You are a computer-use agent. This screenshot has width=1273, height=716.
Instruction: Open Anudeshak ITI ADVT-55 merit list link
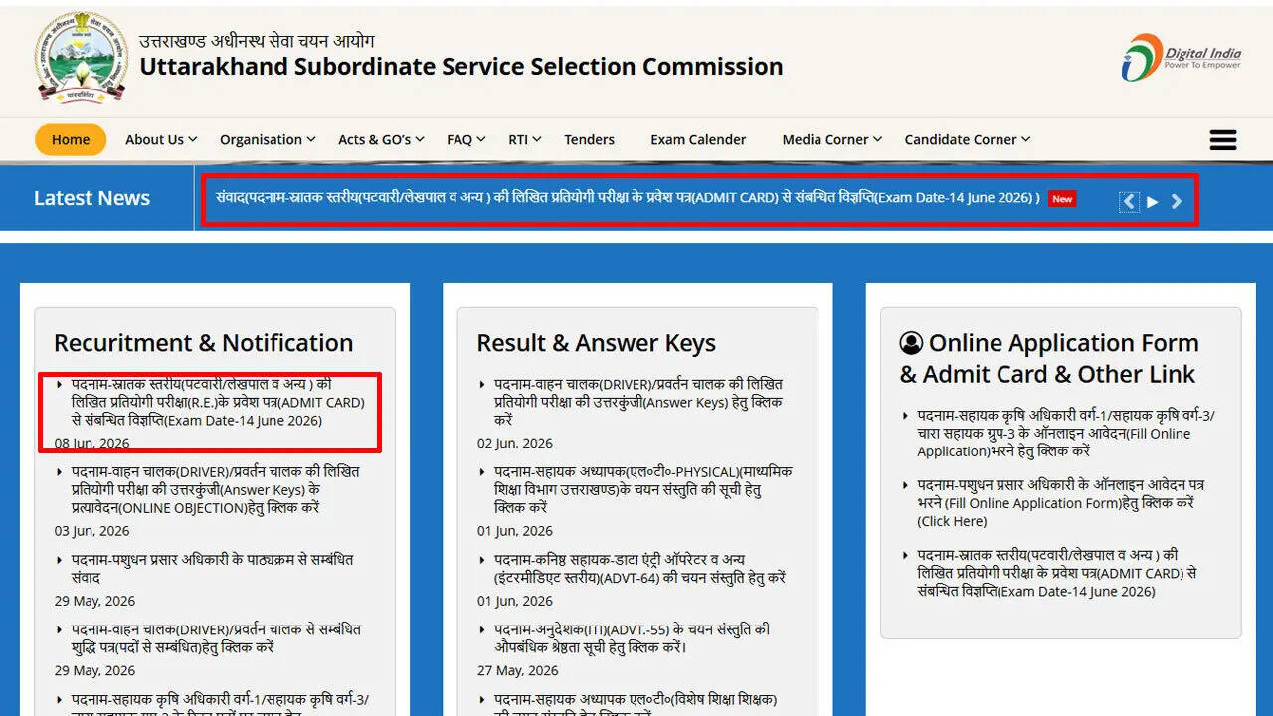click(x=632, y=638)
